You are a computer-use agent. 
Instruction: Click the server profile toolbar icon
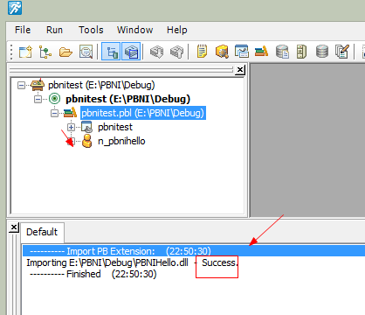[301, 52]
